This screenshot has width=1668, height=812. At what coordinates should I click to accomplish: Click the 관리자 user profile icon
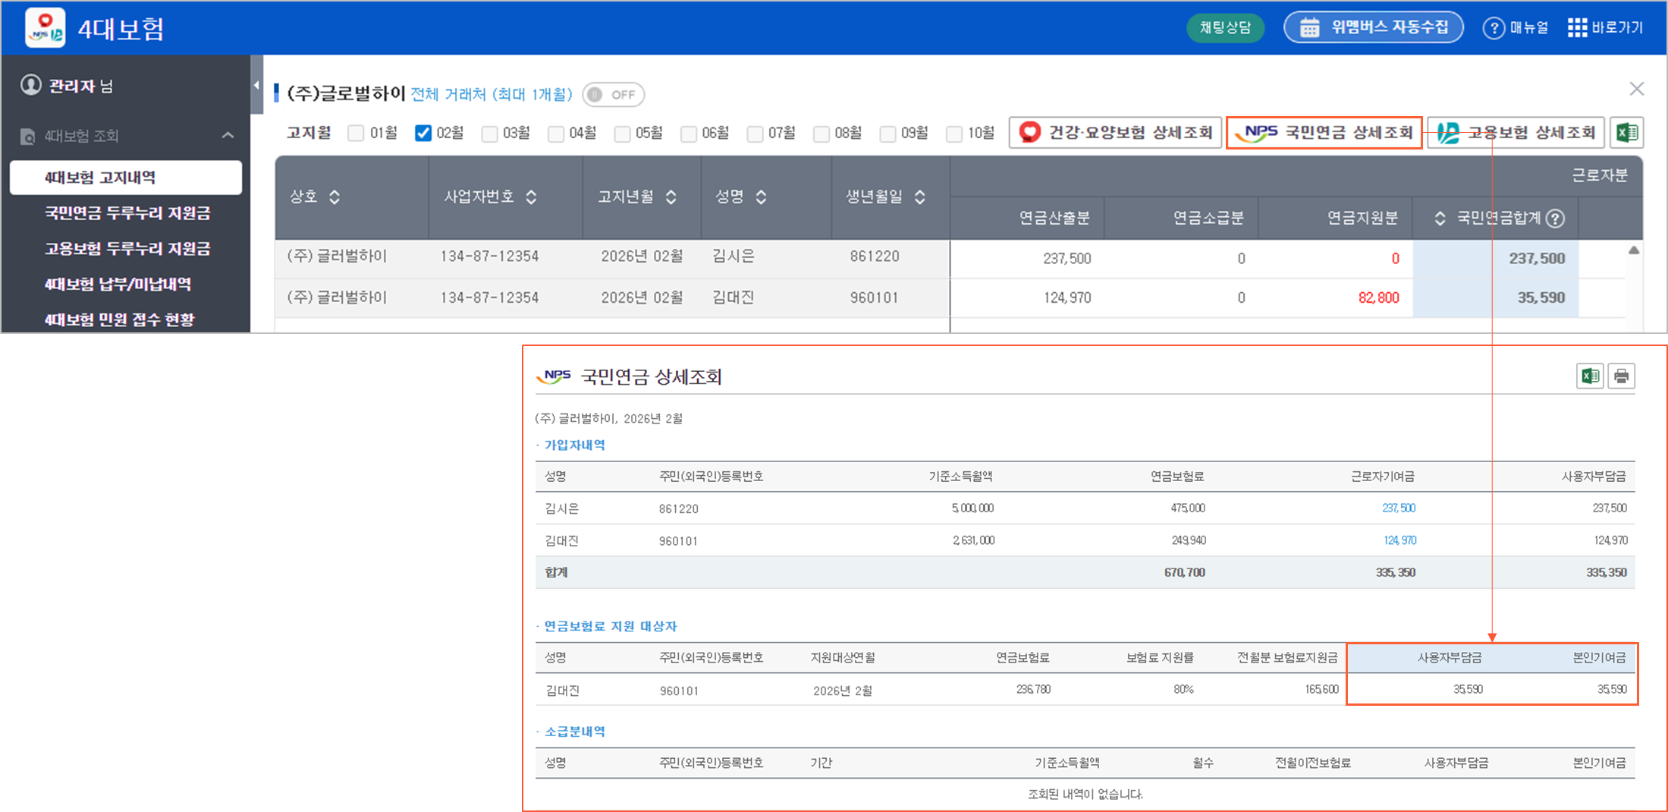31,85
